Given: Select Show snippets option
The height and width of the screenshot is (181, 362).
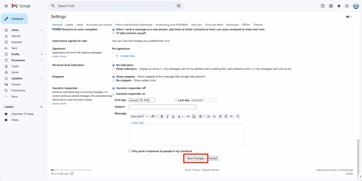Looking at the screenshot, I should tap(114, 77).
